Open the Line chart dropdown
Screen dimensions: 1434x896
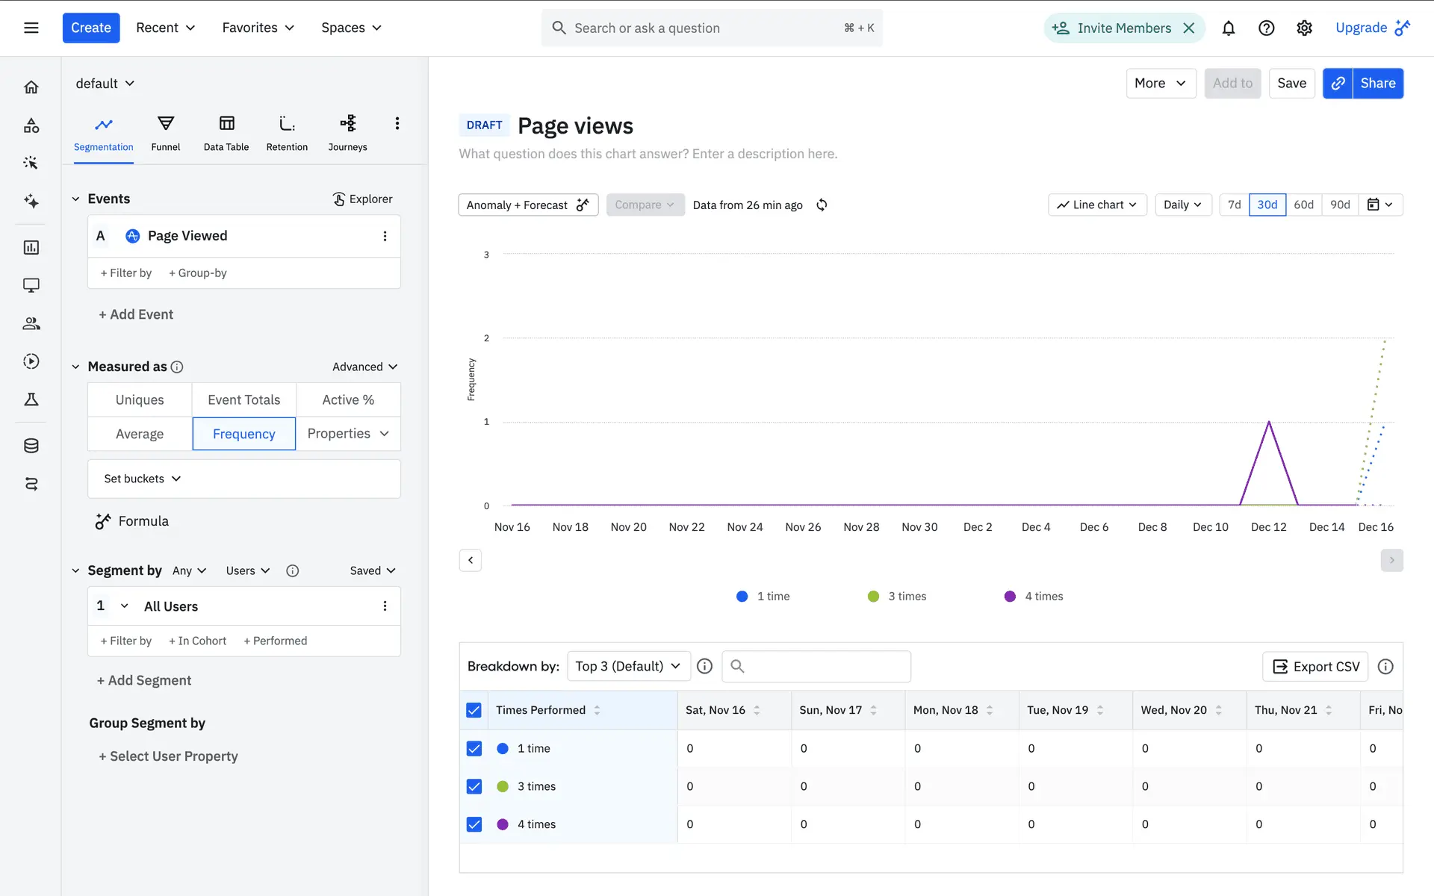click(x=1096, y=205)
